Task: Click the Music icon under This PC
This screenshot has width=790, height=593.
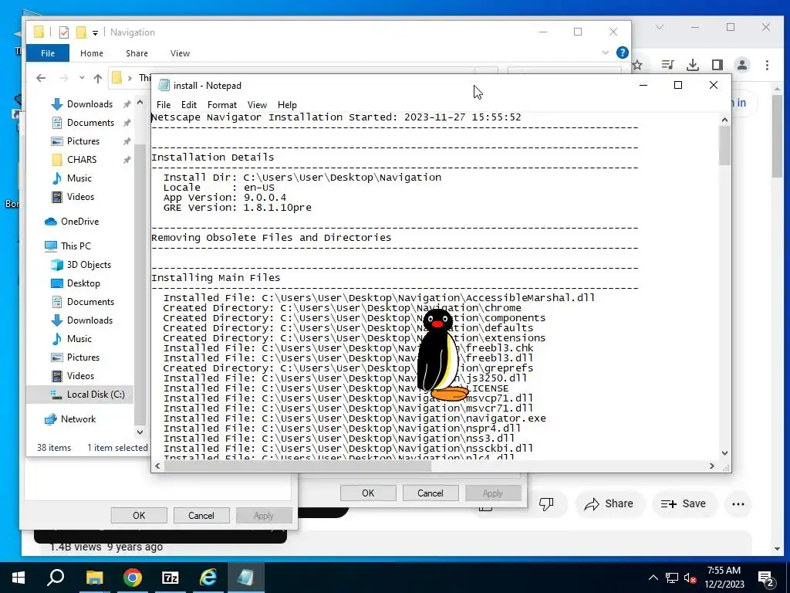Action: (x=57, y=339)
